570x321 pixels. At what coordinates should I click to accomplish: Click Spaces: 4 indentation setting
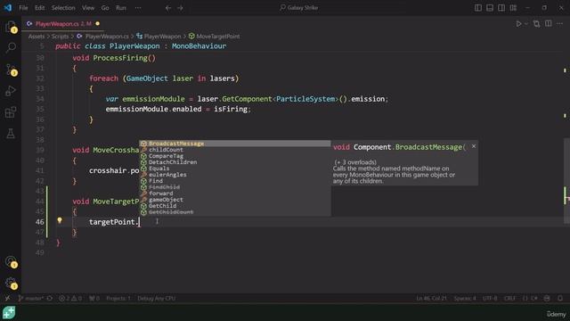click(x=465, y=299)
